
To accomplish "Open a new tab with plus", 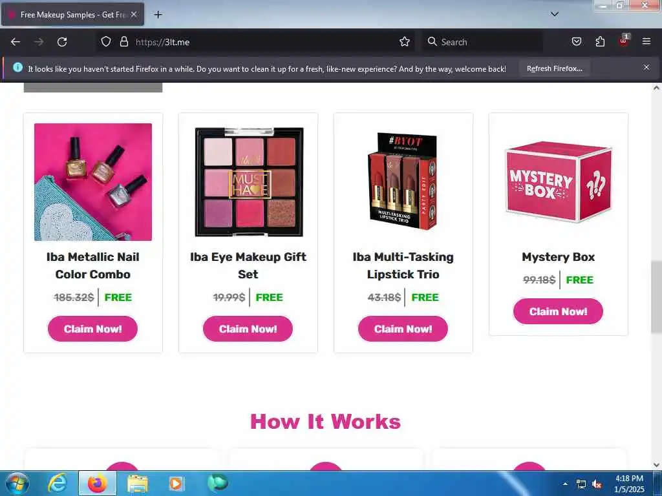I will click(158, 15).
